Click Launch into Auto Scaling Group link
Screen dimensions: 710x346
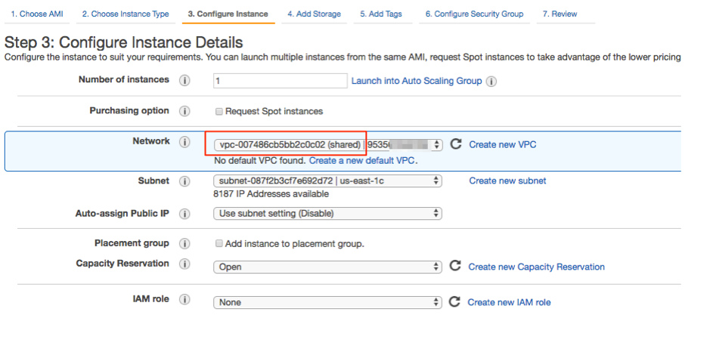(417, 81)
